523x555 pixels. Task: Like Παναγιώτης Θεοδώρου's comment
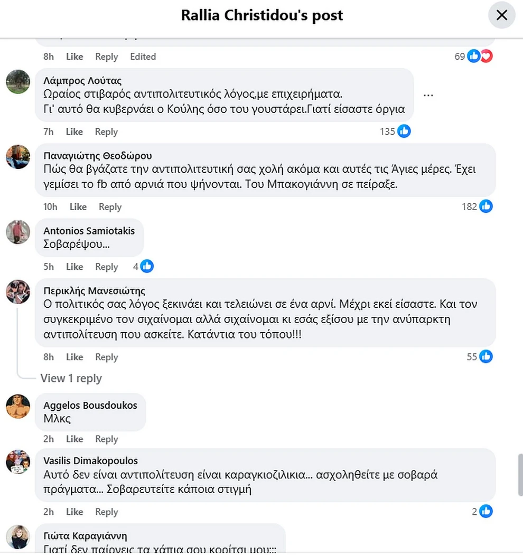coord(78,207)
